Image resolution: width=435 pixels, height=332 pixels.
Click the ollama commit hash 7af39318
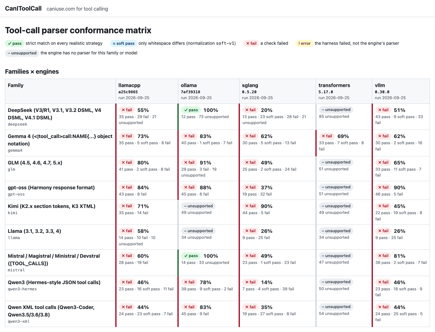190,92
